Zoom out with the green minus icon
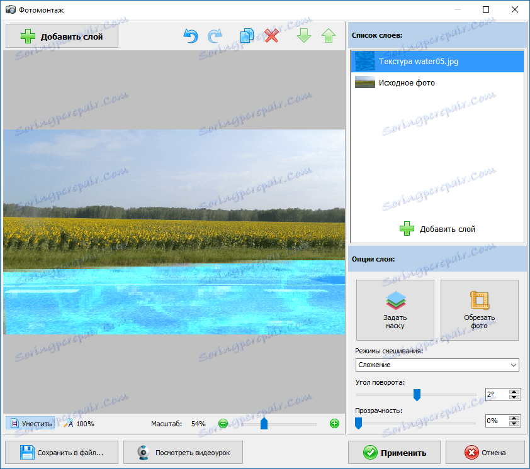This screenshot has width=530, height=469. [223, 423]
